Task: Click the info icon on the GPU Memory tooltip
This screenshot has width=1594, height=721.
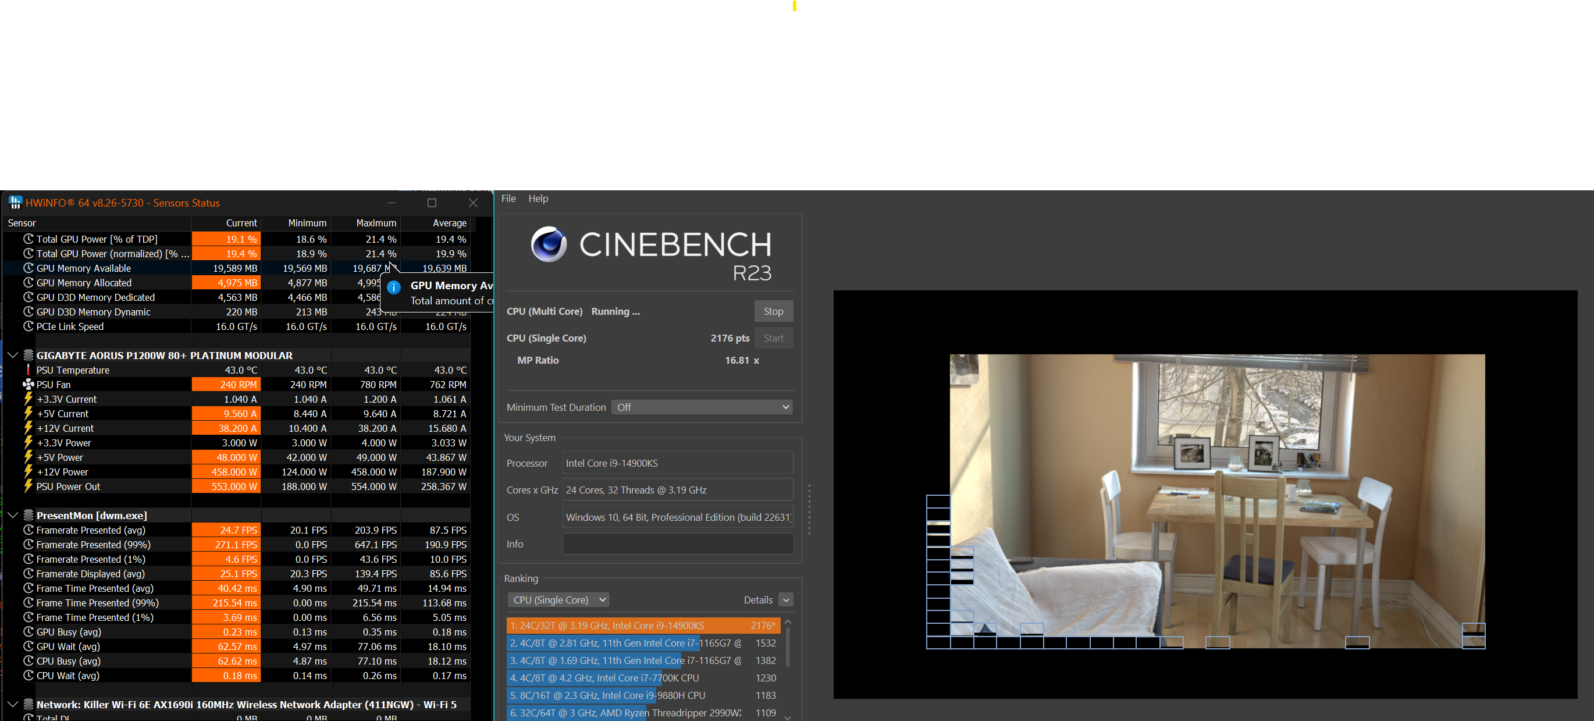Action: [393, 286]
